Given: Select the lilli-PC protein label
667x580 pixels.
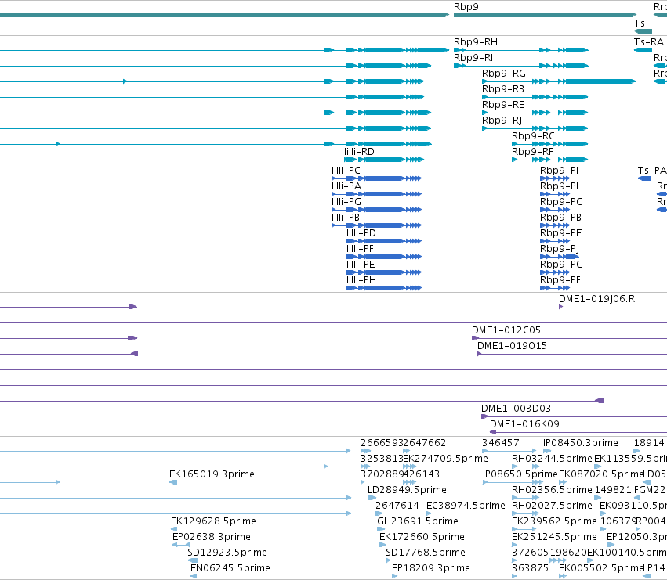Looking at the screenshot, I should (346, 171).
